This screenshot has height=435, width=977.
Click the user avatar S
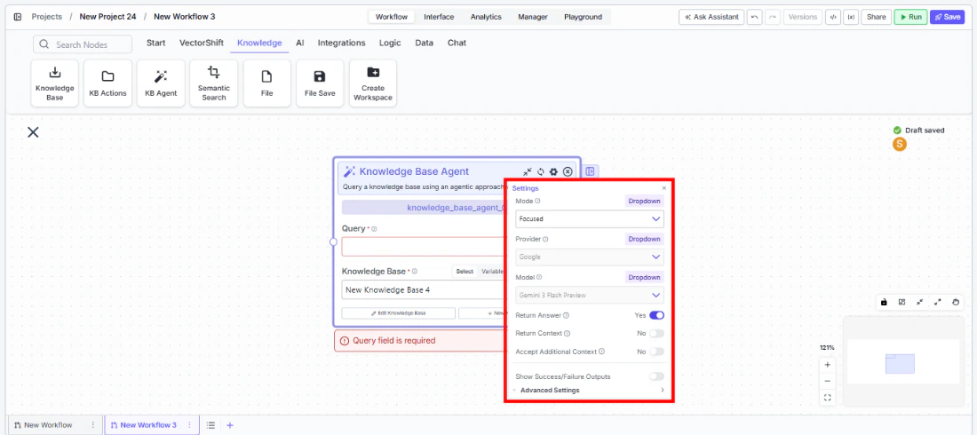tap(899, 144)
